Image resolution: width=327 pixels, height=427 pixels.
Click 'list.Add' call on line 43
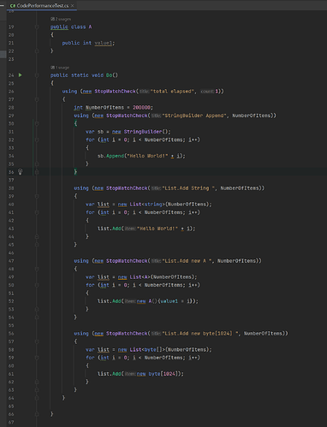click(110, 228)
